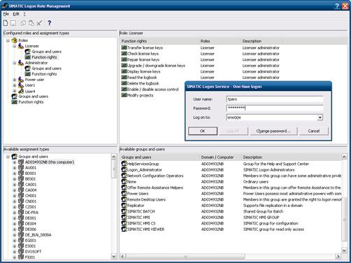
Task: Select the User4 role icon
Action: 21,91
